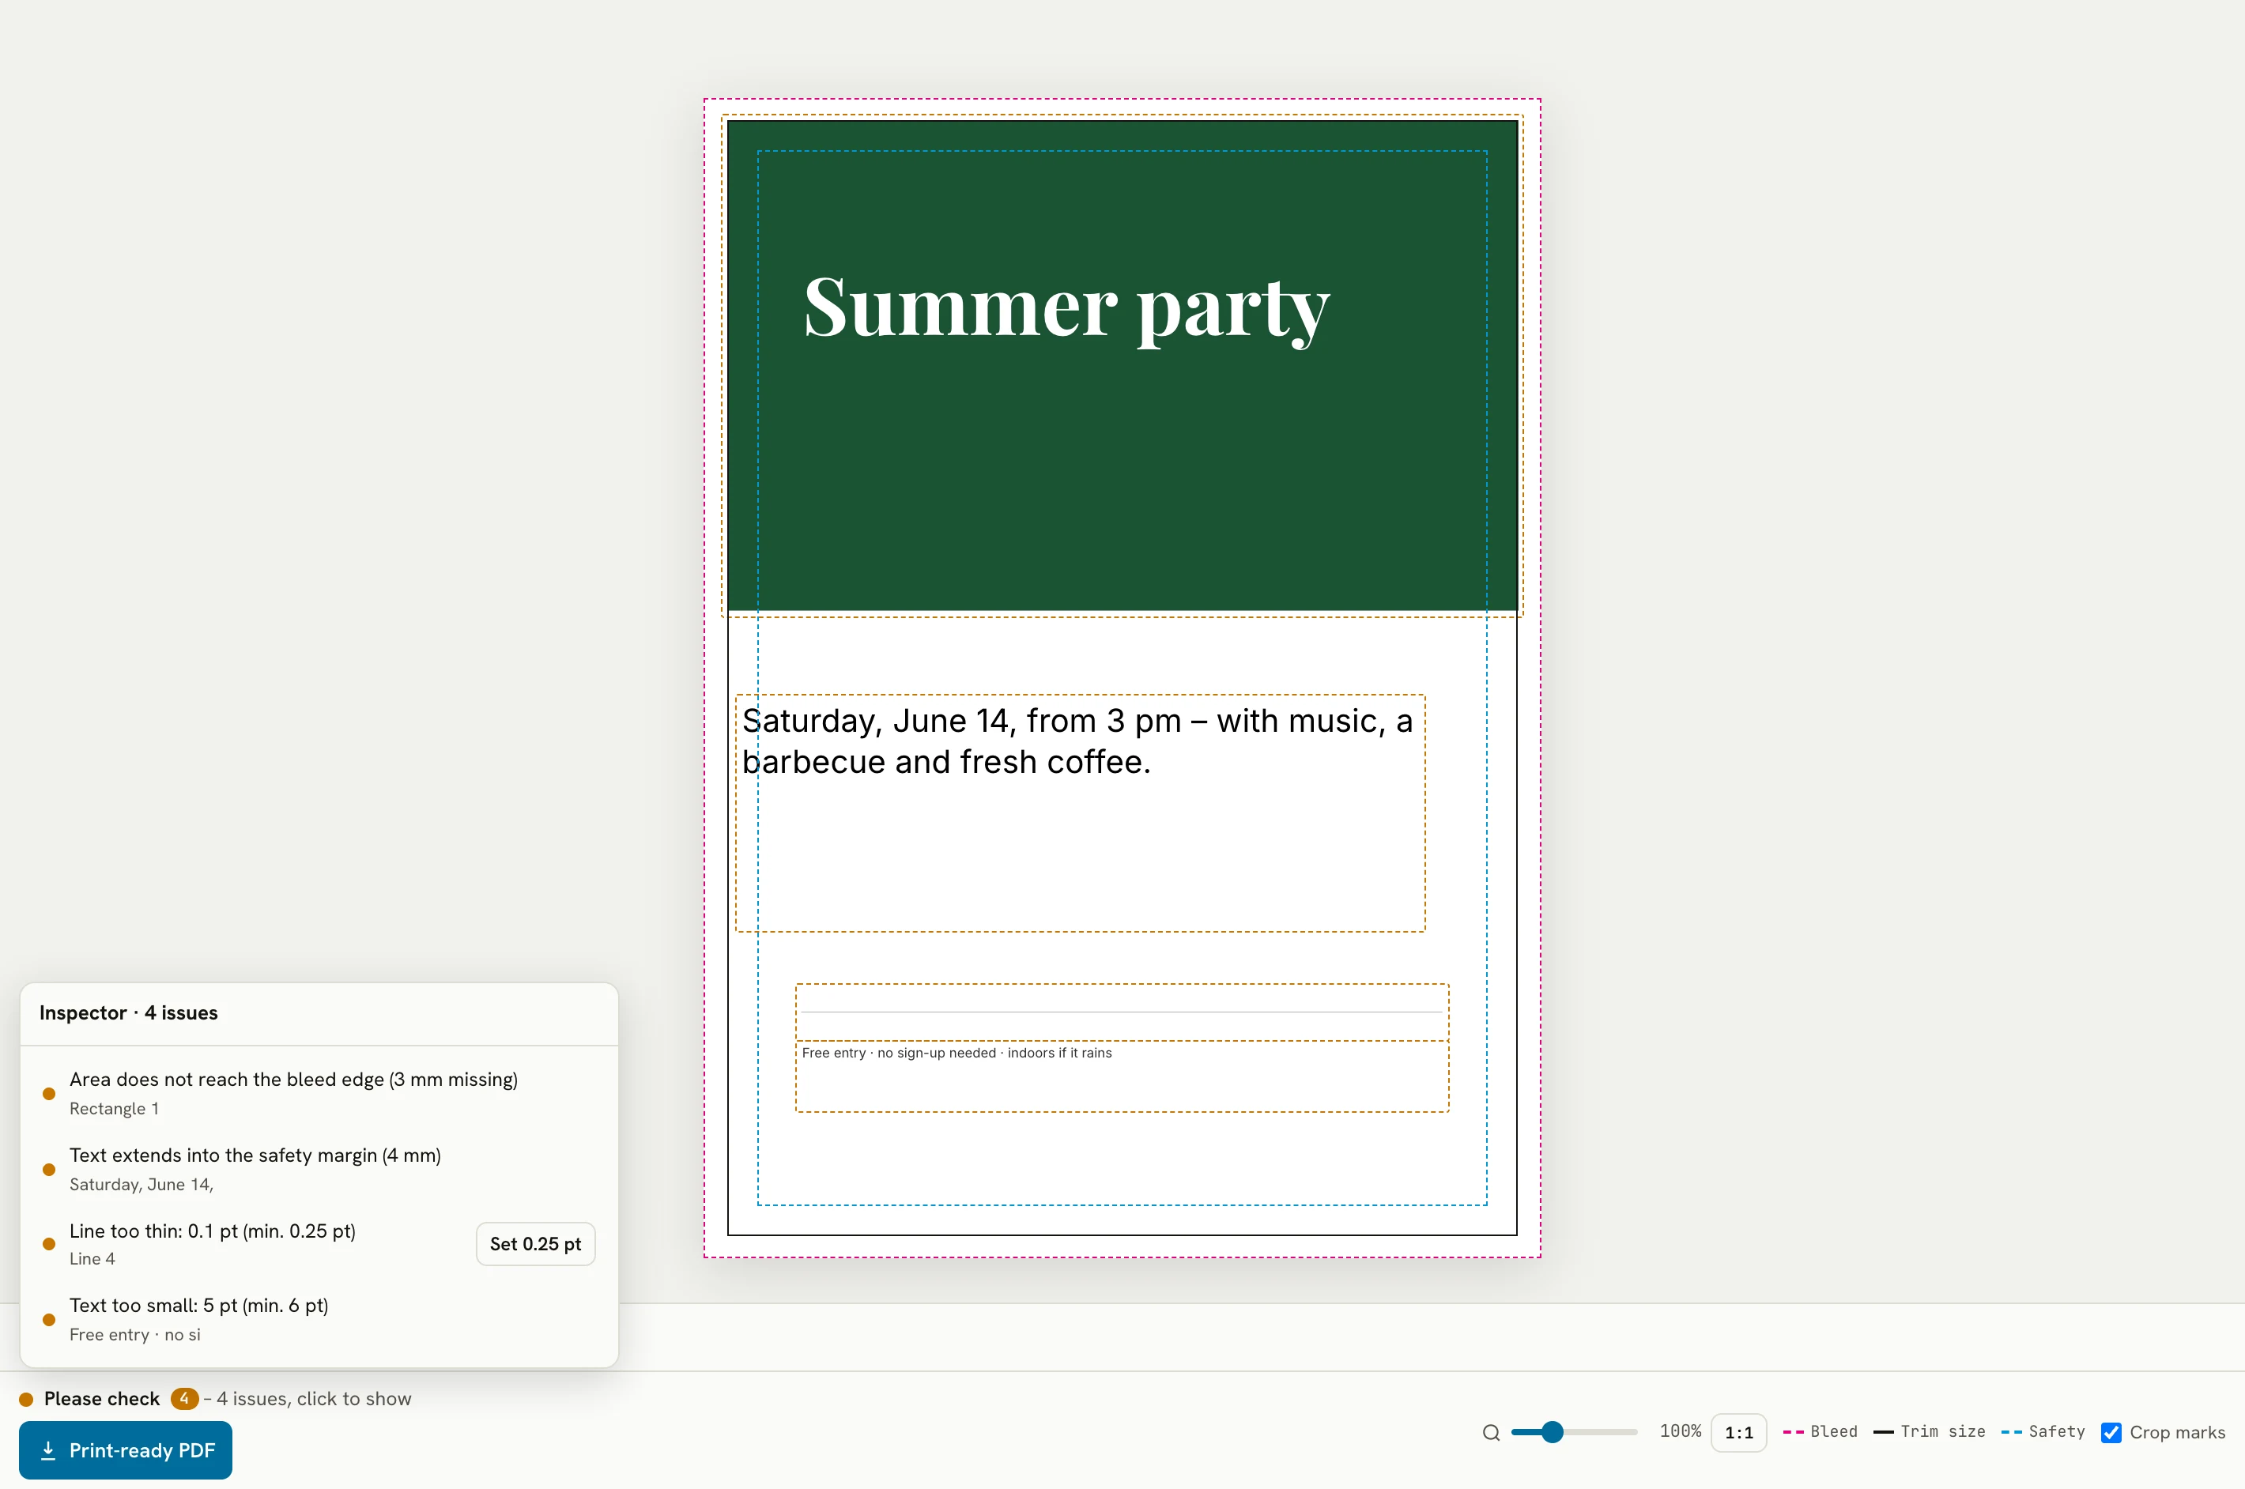
Task: Click the Print-ready PDF download button
Action: tap(126, 1450)
